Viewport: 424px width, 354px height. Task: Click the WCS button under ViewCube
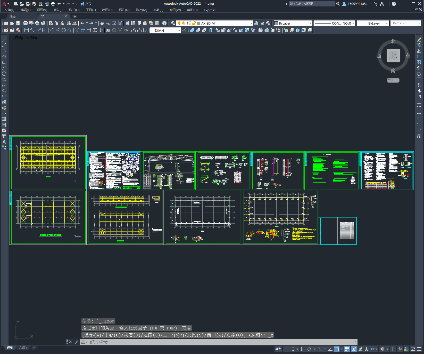[393, 80]
